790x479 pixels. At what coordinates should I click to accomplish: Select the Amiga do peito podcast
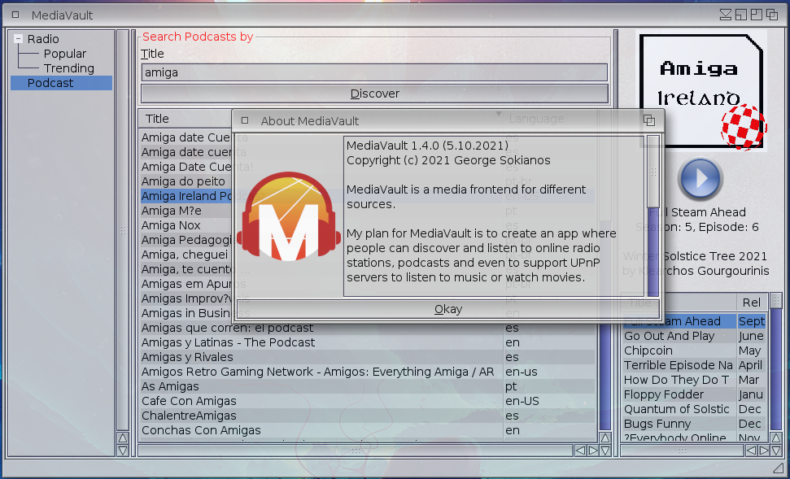tap(186, 181)
